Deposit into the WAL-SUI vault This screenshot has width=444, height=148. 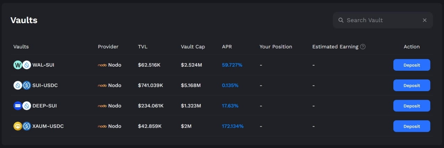point(411,65)
